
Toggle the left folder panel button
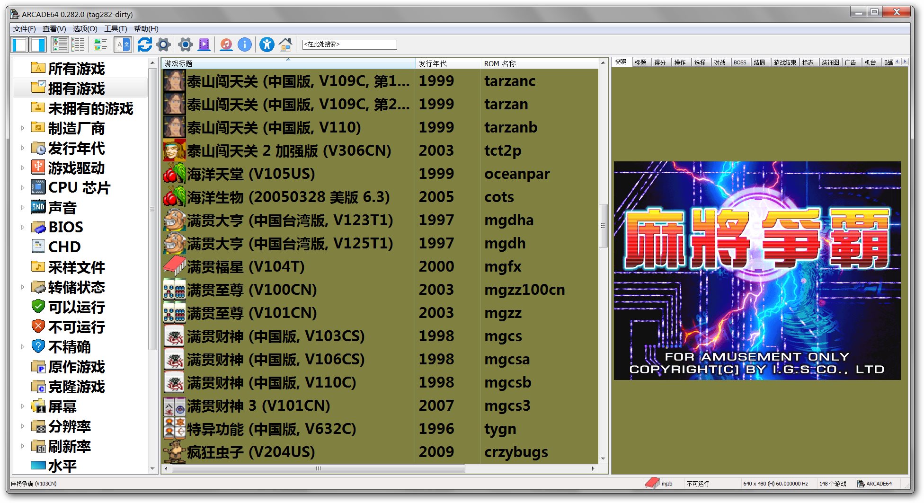(20, 45)
